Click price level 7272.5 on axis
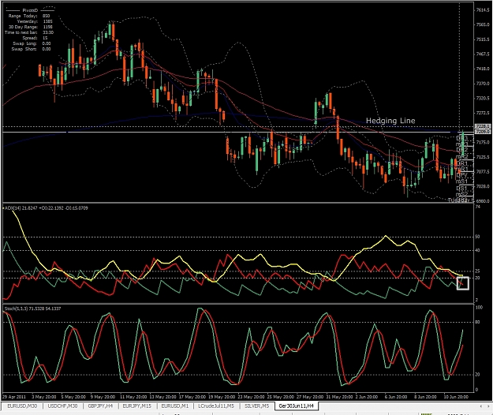493x415 pixels. [x=483, y=113]
